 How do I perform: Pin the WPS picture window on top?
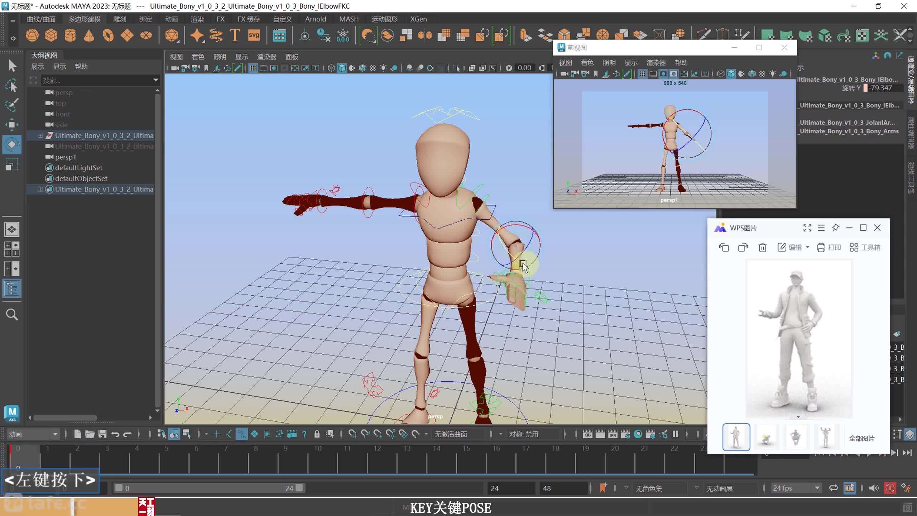835,228
